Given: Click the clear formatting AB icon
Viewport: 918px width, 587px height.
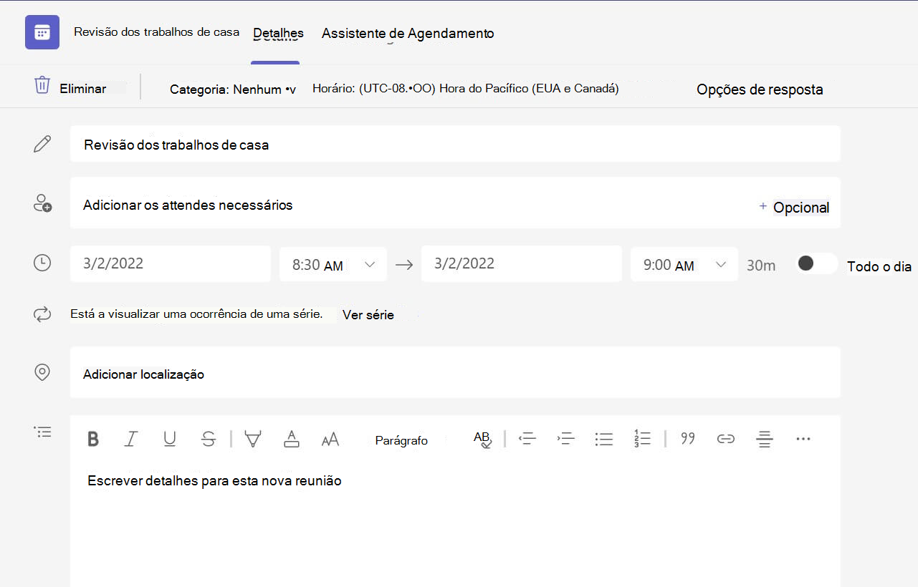Looking at the screenshot, I should 482,439.
